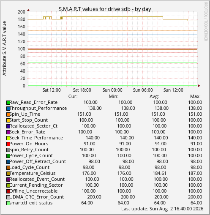Click the 'Min:' column header

click(x=114, y=96)
